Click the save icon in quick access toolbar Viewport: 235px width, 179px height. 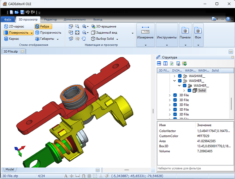click(x=22, y=12)
